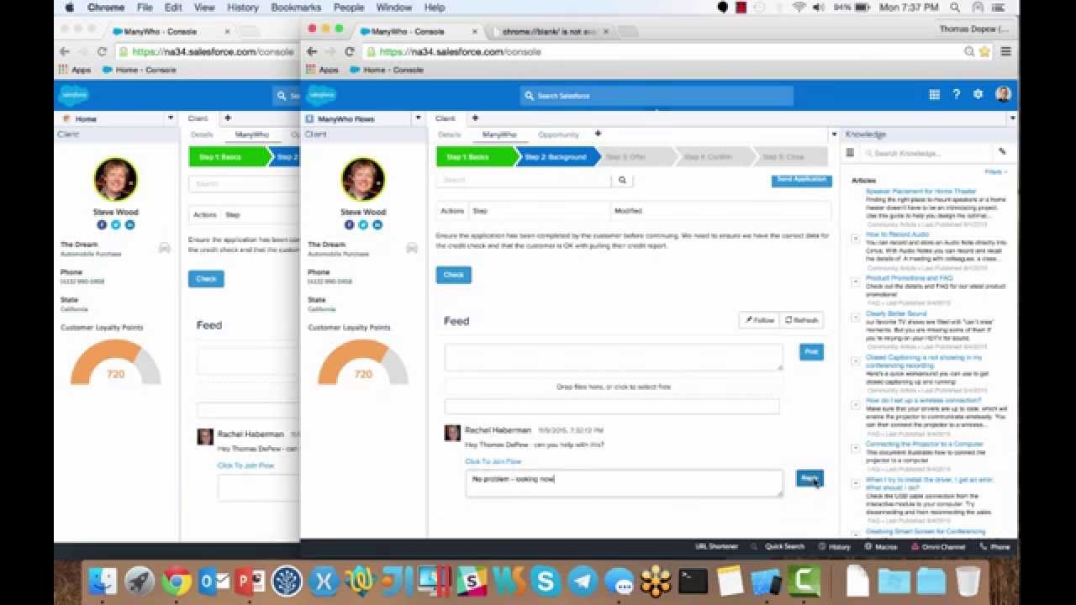Open Slack from the Dock
Viewport: 1076px width, 605px height.
pyautogui.click(x=472, y=581)
